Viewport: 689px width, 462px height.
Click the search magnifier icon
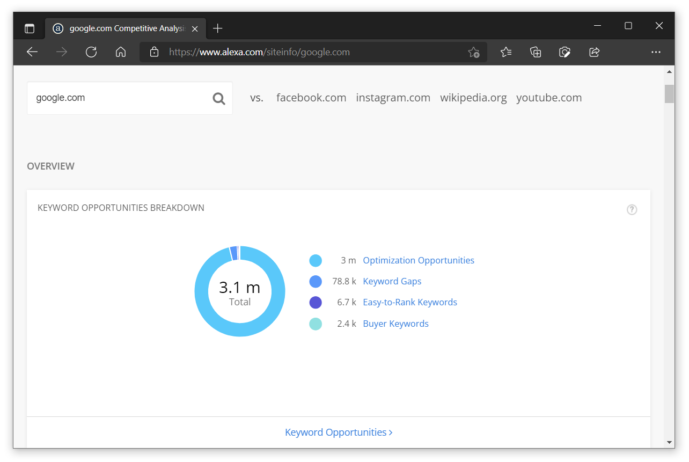tap(219, 98)
